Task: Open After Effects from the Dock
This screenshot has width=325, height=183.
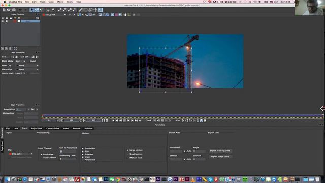Action: [x=158, y=179]
